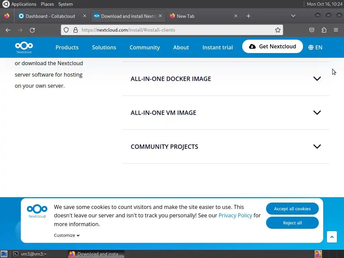Accept all cookies

coord(292,209)
